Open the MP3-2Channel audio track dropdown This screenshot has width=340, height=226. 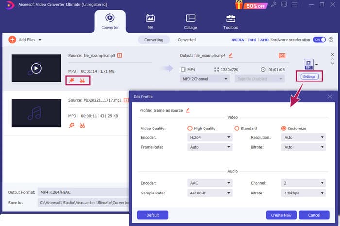(204, 79)
